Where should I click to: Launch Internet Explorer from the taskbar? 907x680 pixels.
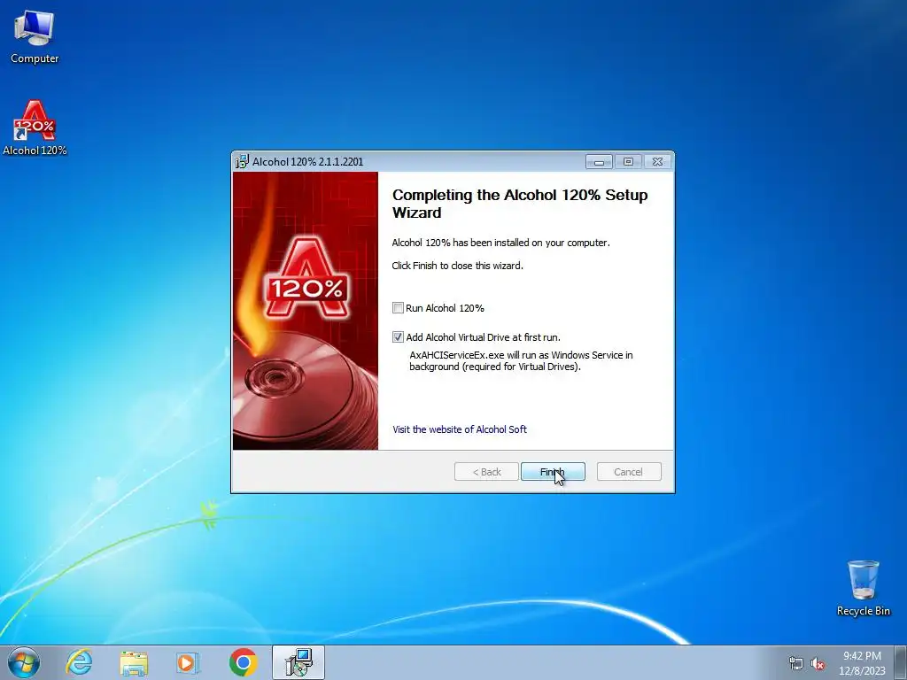point(79,662)
